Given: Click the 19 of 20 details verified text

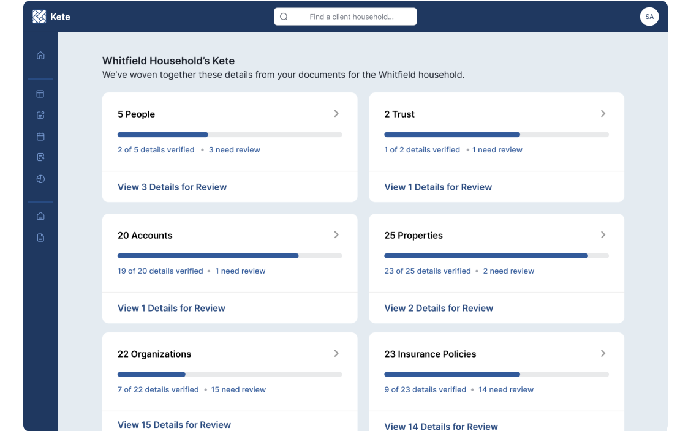Looking at the screenshot, I should [160, 271].
